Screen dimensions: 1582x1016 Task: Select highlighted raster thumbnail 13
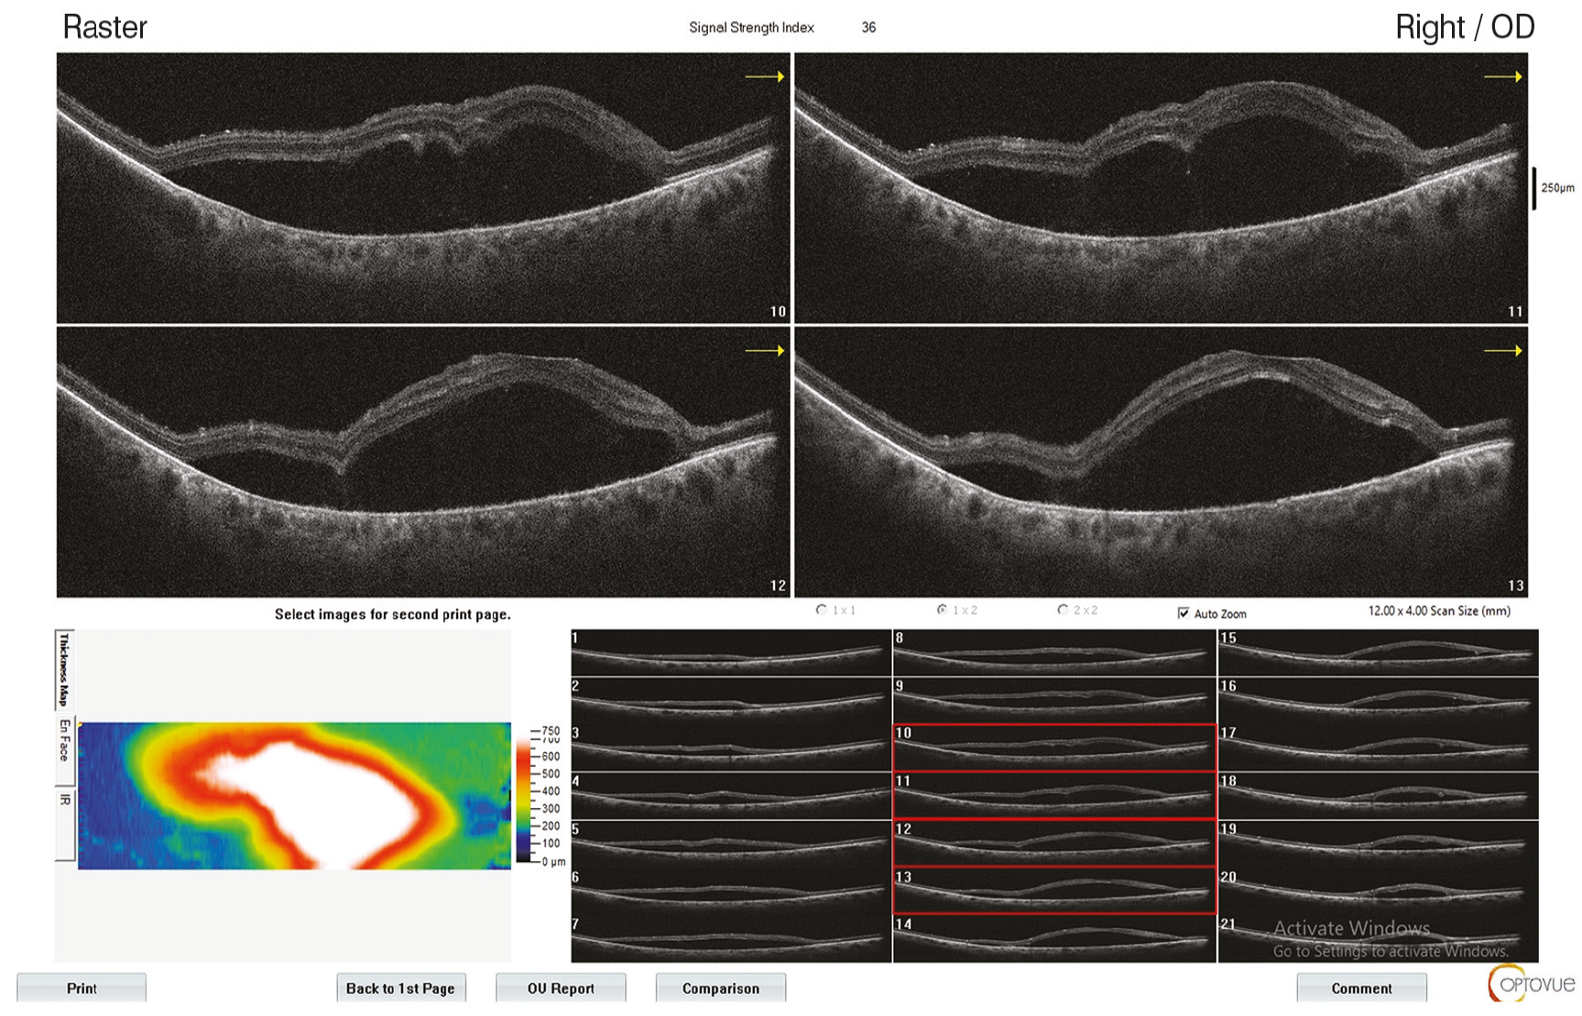[x=1054, y=890]
